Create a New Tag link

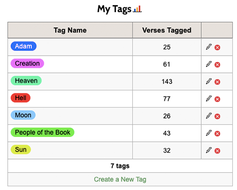(x=120, y=180)
